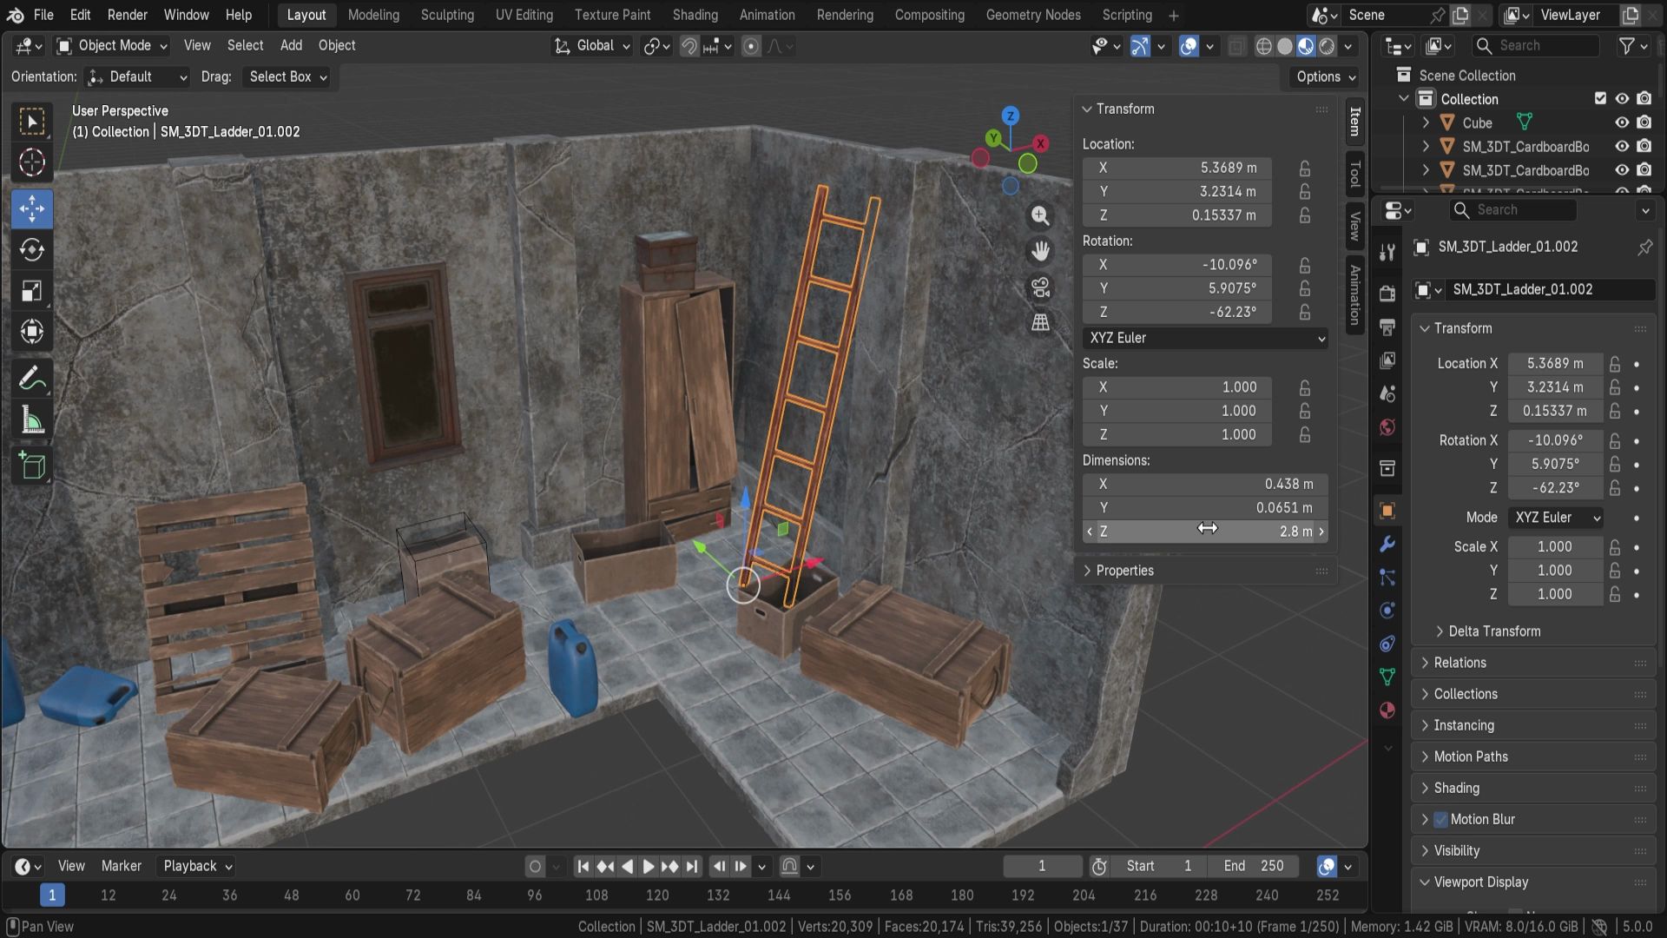Uncheck Collection exclude-from-view-layer checkbox

[x=1600, y=98]
